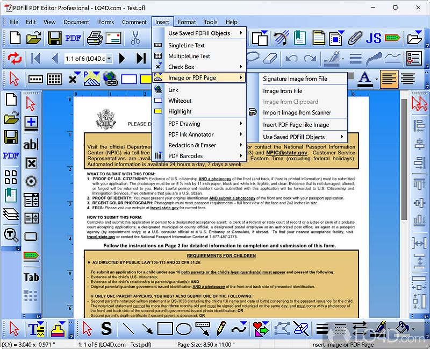This screenshot has width=430, height=349.
Task: Click the JS JavaScript toolbar icon
Action: click(373, 38)
